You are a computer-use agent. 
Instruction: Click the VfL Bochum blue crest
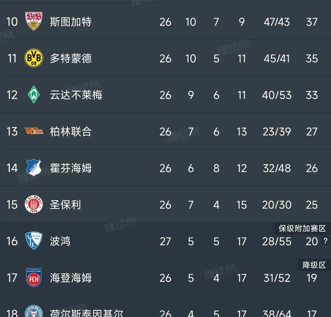click(x=34, y=241)
